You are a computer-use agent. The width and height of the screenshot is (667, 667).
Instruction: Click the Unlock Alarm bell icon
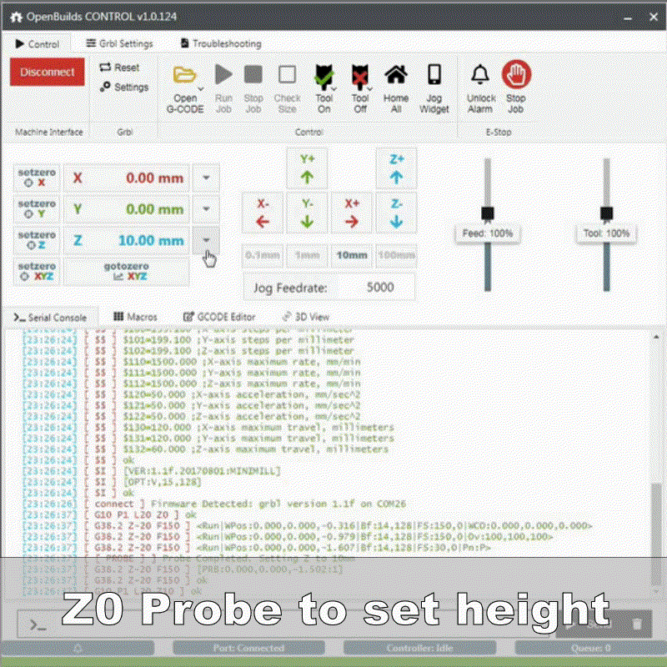480,75
